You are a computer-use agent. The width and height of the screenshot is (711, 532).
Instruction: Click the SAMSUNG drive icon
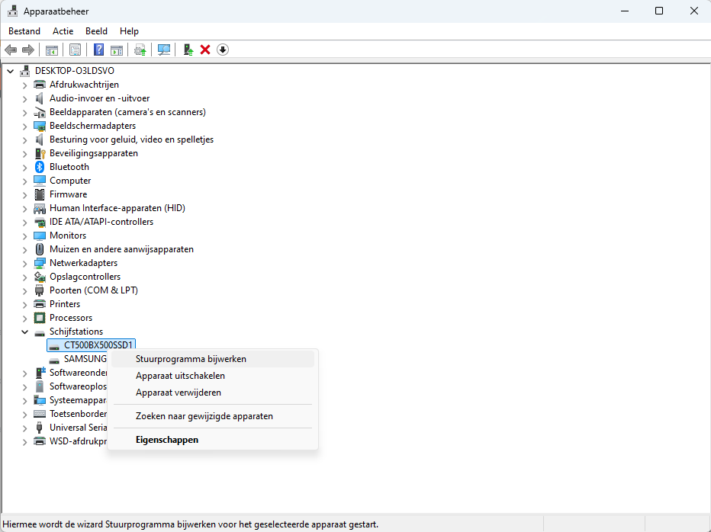pos(54,360)
